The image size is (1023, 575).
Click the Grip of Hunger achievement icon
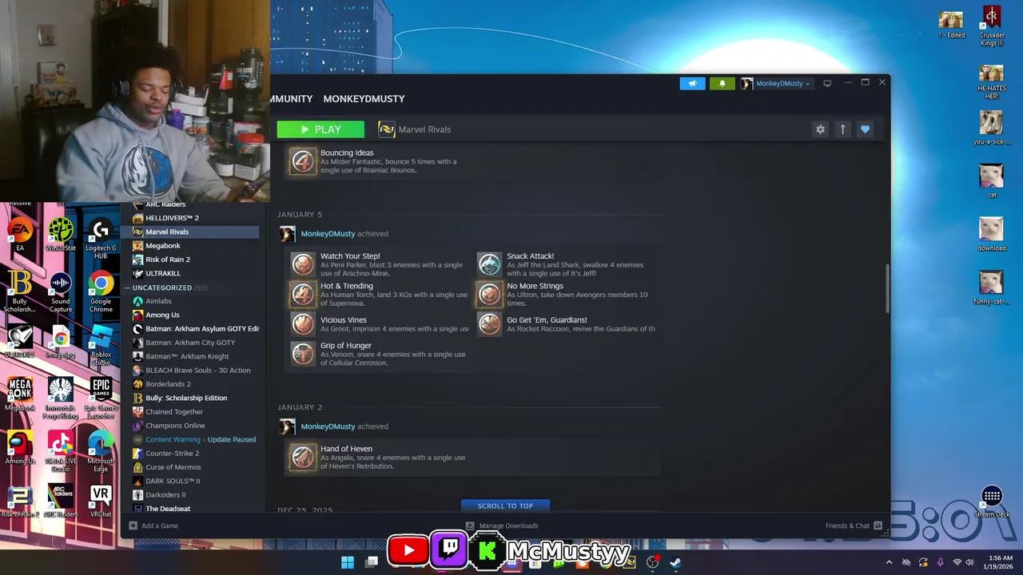tap(303, 353)
